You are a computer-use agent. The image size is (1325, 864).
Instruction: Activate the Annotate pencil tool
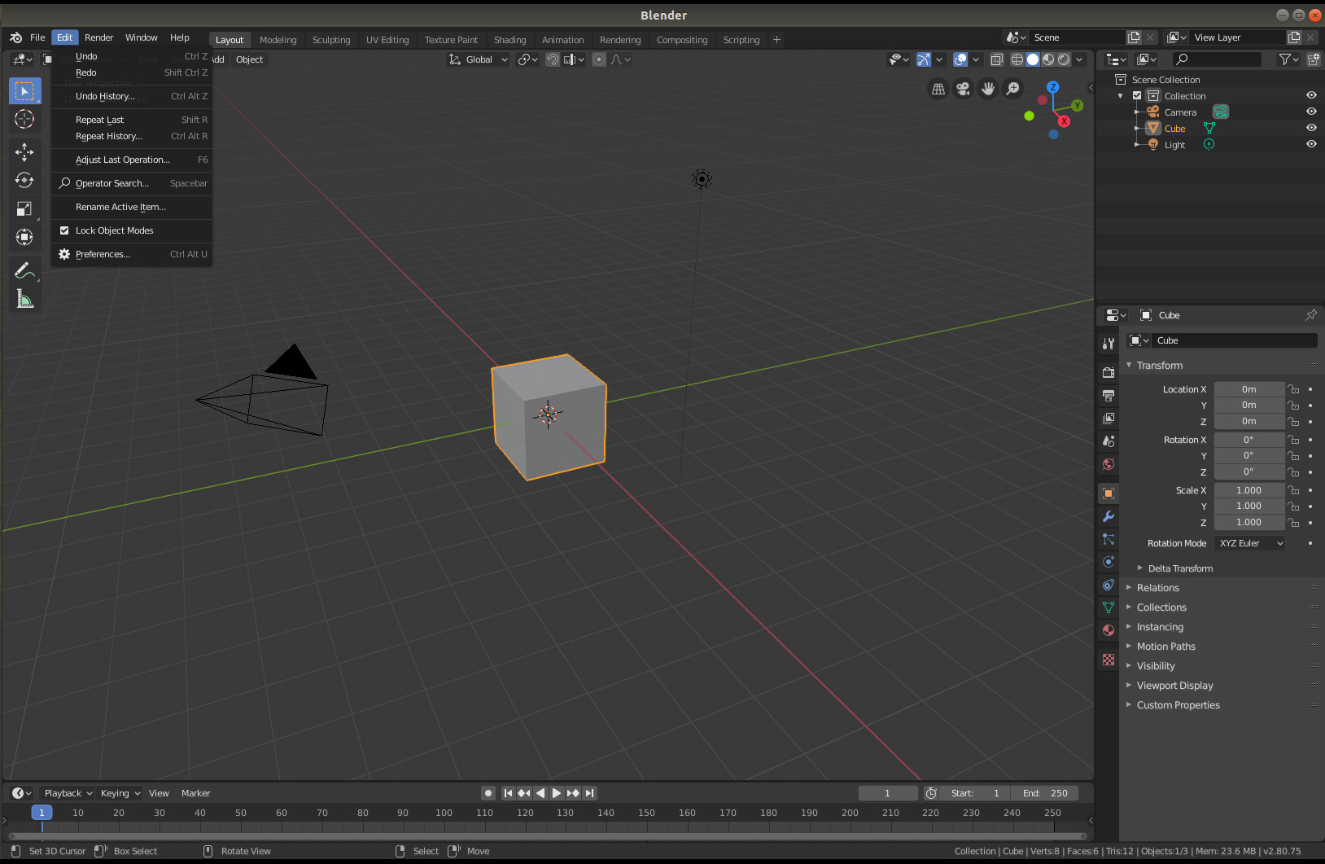tap(24, 270)
